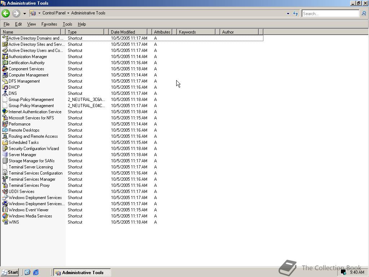
Task: Click the Remote Desktops icon
Action: pyautogui.click(x=5, y=130)
